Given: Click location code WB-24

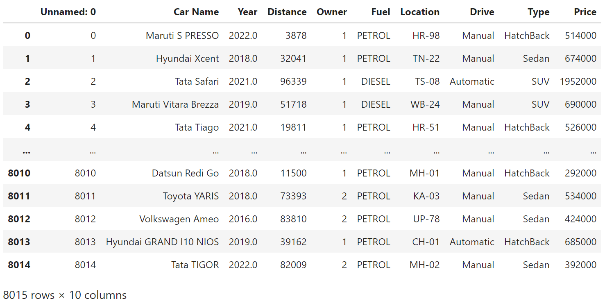Looking at the screenshot, I should tap(425, 104).
